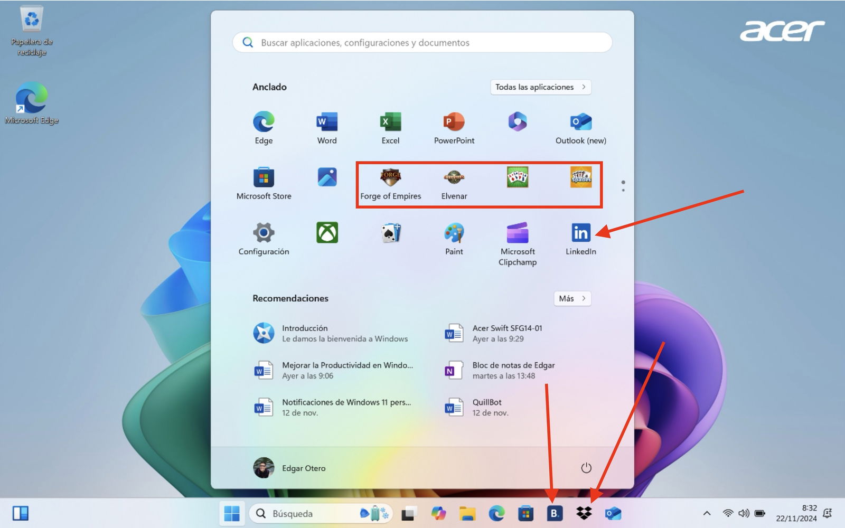Image resolution: width=845 pixels, height=528 pixels.
Task: Expand Más recommendations
Action: (572, 298)
